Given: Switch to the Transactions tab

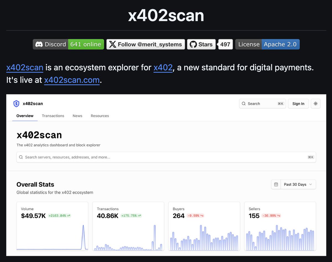Looking at the screenshot, I should (x=53, y=116).
